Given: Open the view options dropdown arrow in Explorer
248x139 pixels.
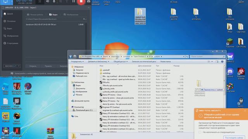Looking at the screenshot, I should coord(212,62).
